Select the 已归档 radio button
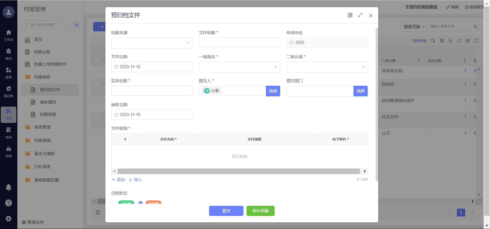This screenshot has height=229, width=490. pos(113,203)
